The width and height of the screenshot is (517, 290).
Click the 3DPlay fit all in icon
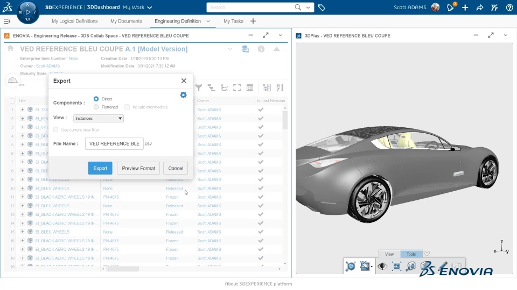(x=397, y=266)
